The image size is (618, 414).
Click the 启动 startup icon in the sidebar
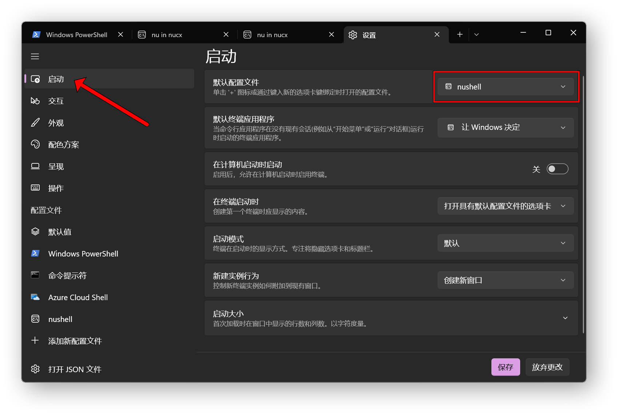pyautogui.click(x=35, y=79)
